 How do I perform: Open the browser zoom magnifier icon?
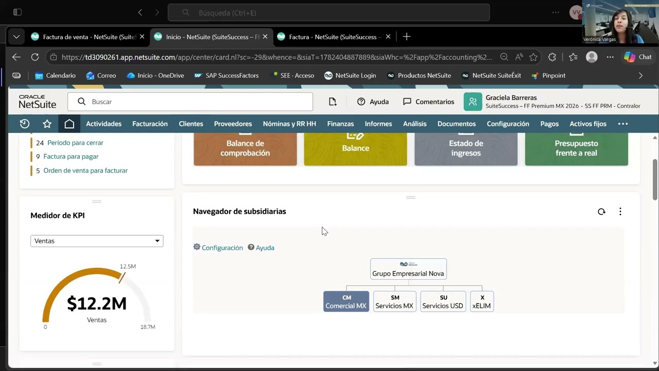[x=505, y=57]
